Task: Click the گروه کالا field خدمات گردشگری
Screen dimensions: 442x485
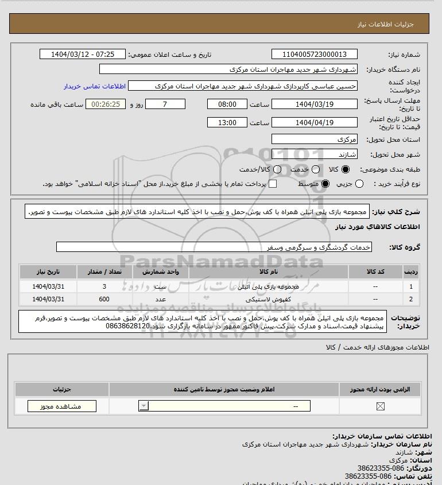Action: (214, 247)
